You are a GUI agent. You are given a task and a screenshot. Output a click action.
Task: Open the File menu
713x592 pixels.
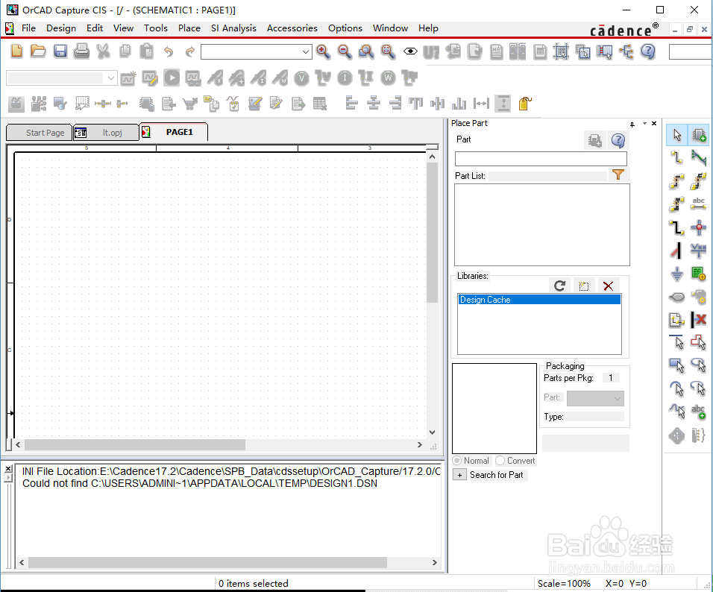point(28,28)
